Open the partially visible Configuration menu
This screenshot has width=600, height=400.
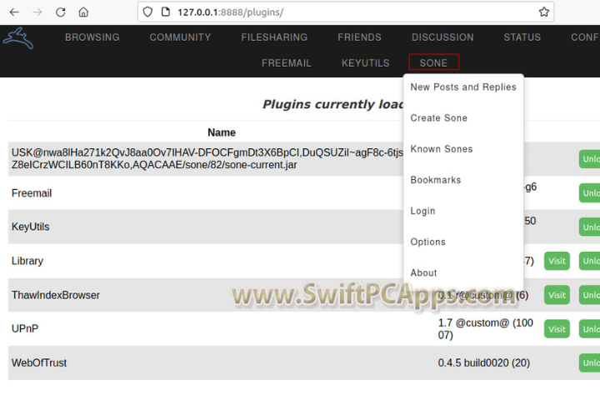[x=585, y=37]
